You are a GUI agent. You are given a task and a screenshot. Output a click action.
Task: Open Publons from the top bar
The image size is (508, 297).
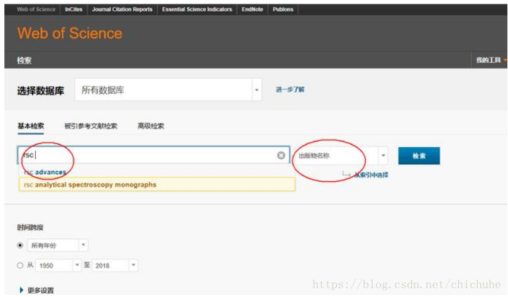pos(283,9)
